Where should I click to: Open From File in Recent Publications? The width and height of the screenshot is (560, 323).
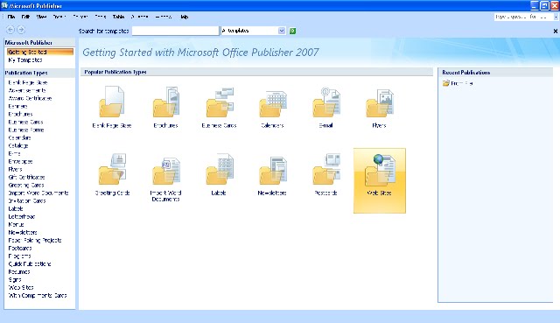458,83
